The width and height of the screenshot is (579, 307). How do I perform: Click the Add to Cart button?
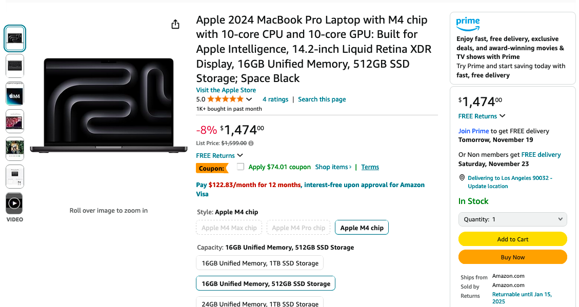click(x=512, y=239)
